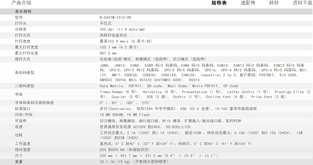Viewport: 313px width, 165px height.
Task: Click RM4SCC ROYAL MAIL barcode text
Action: pyautogui.click(x=149, y=80)
